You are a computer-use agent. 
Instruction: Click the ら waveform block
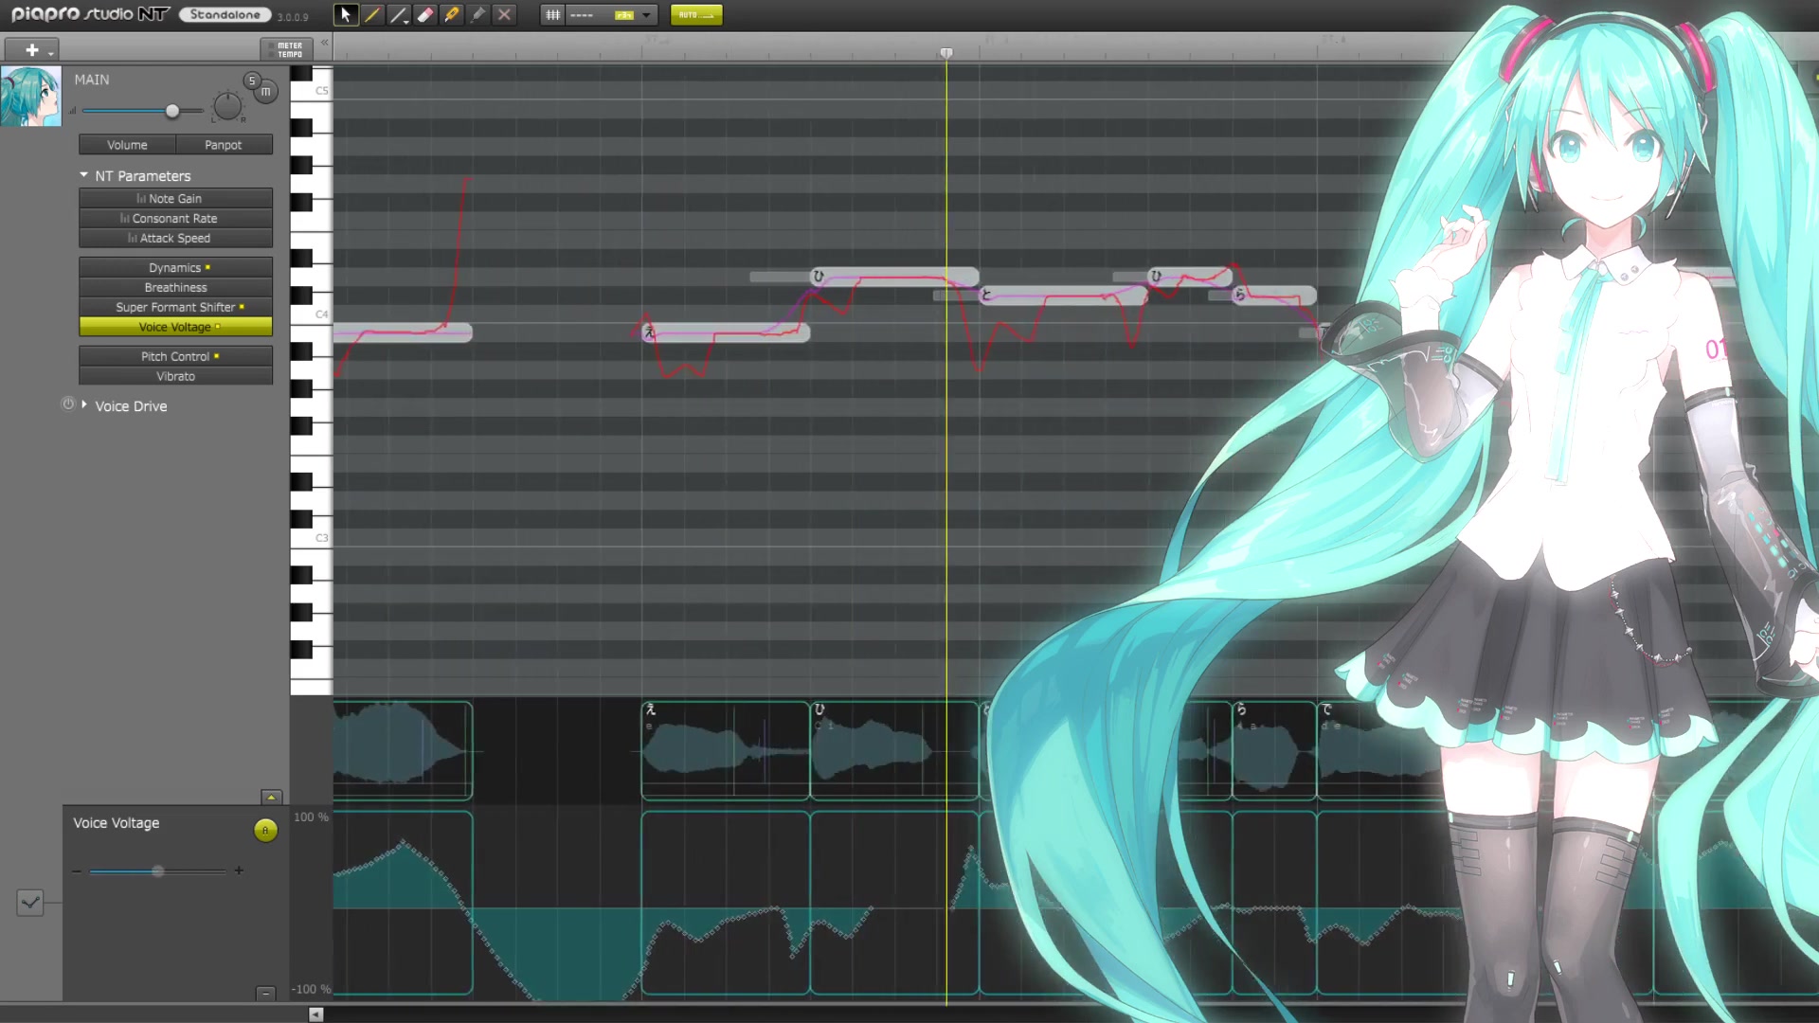[1274, 751]
